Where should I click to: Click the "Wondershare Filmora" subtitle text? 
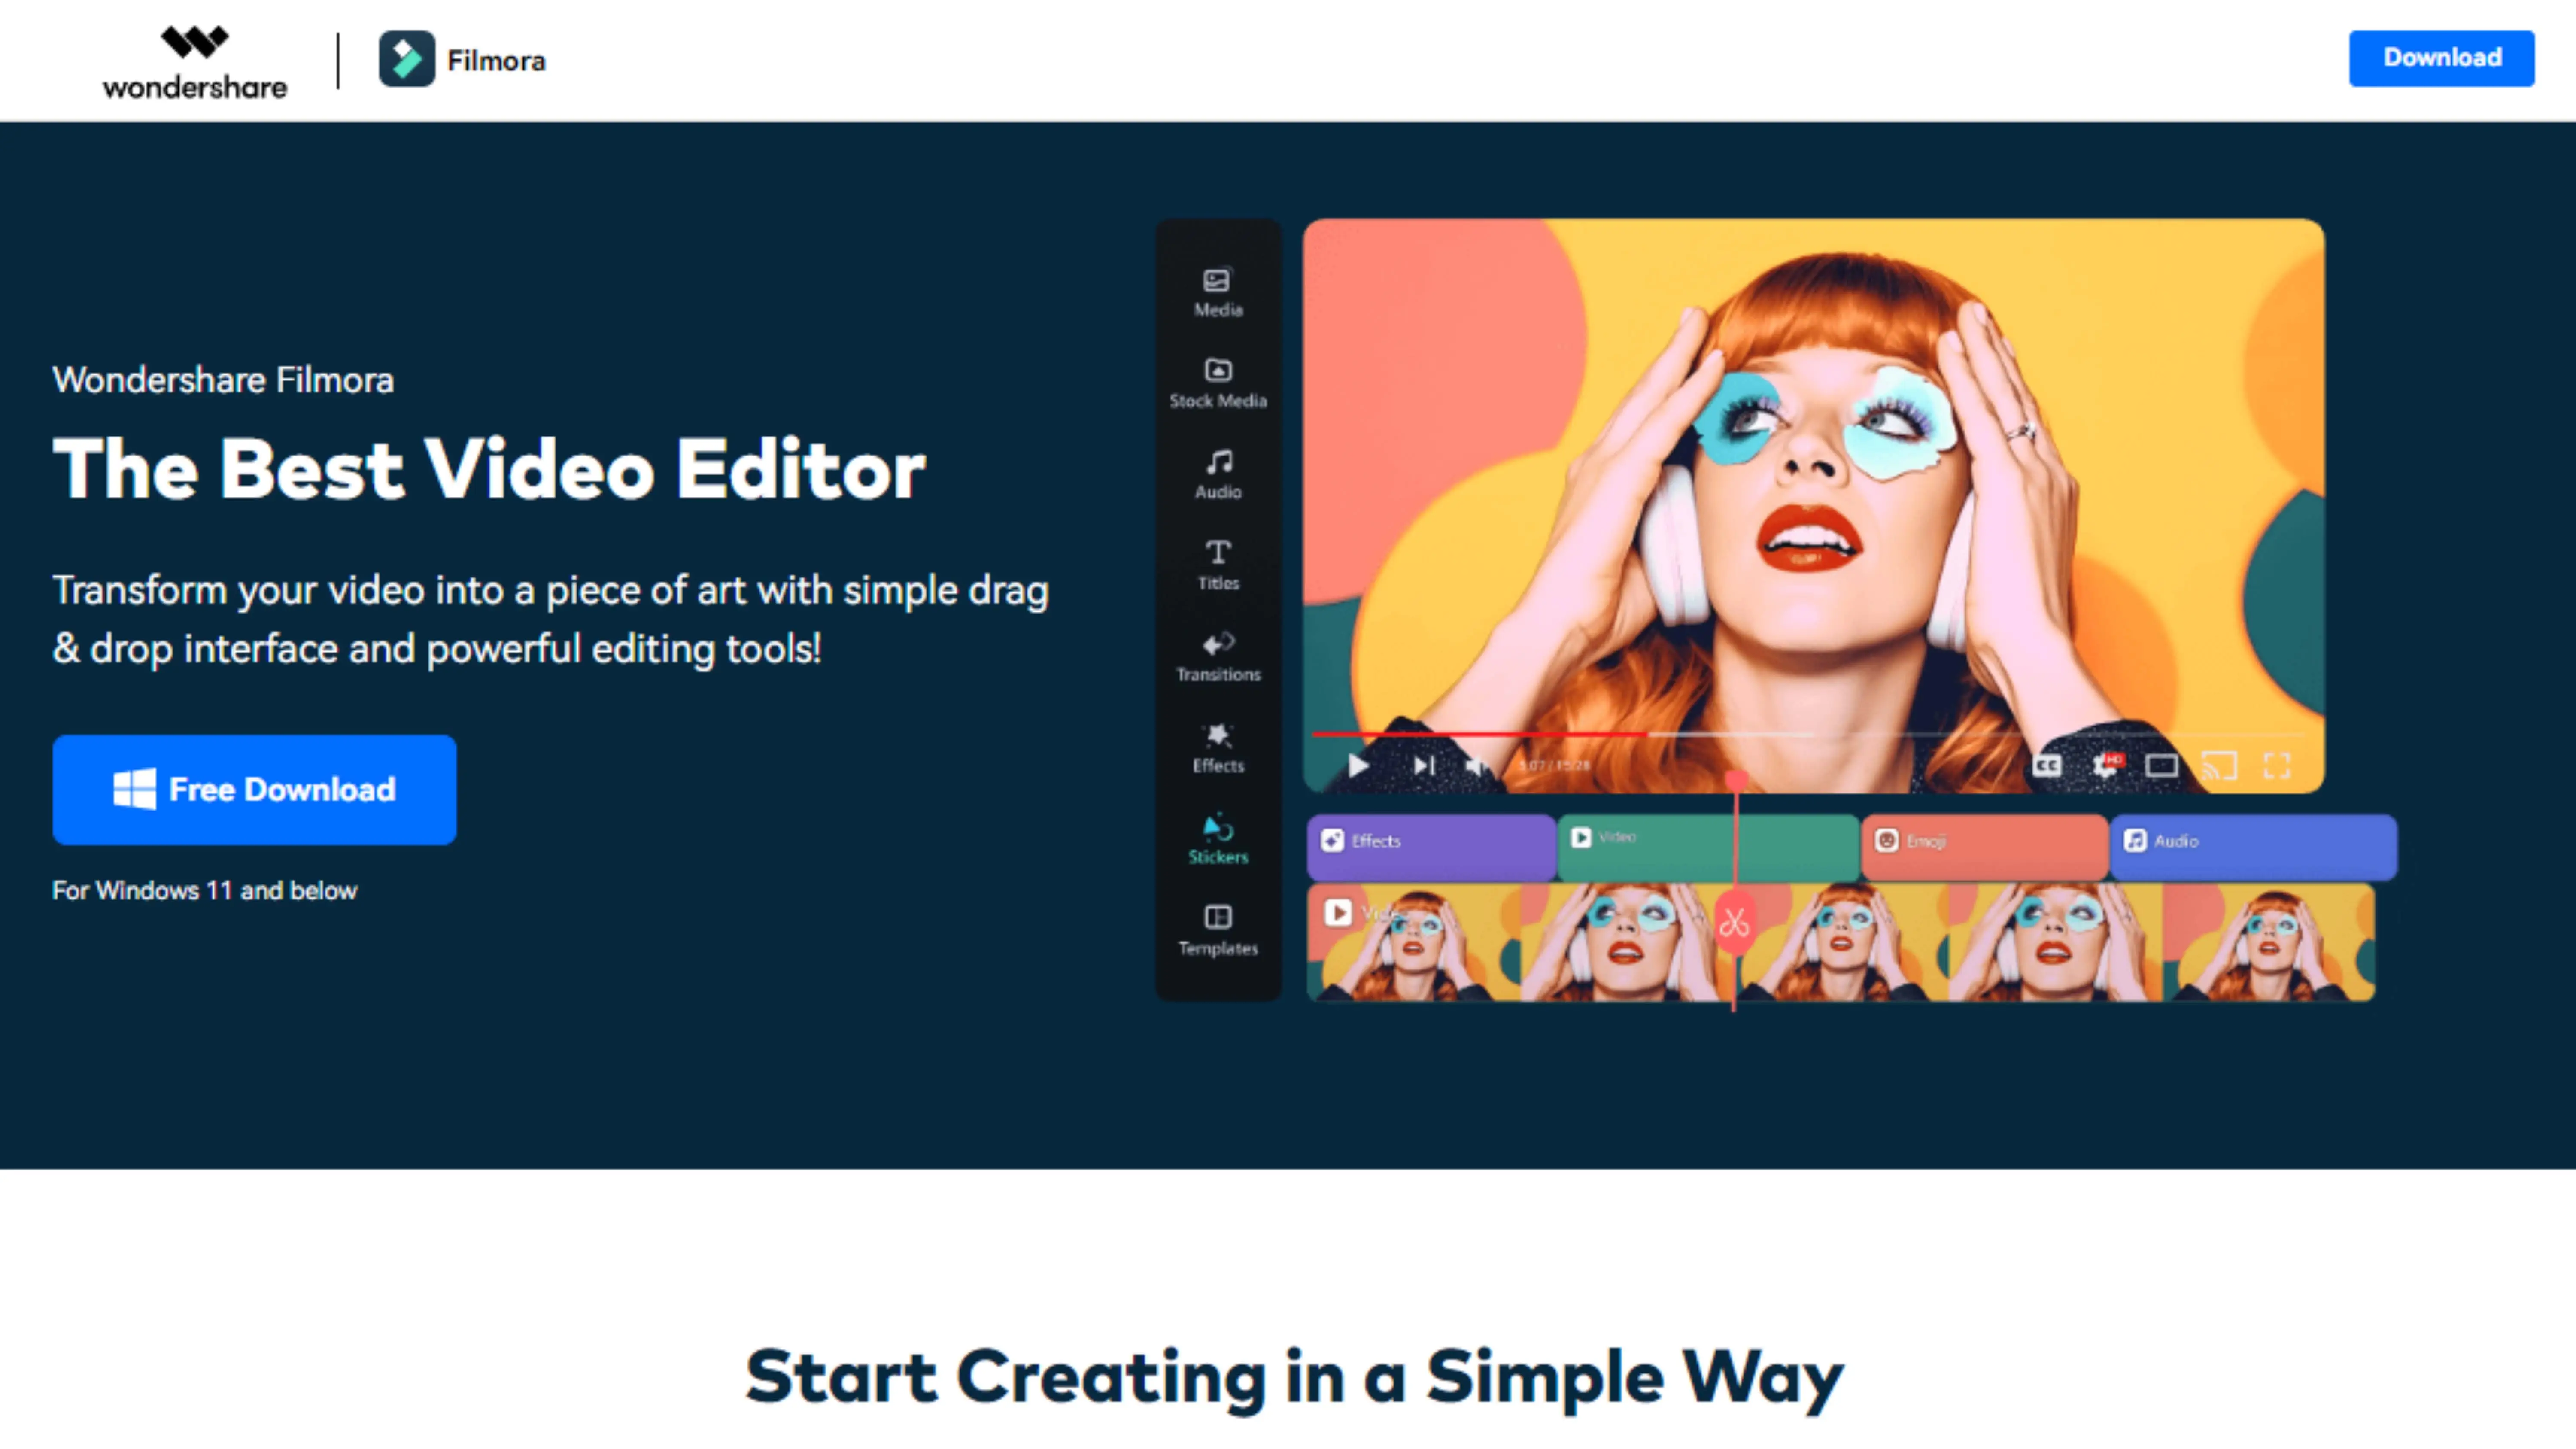(223, 380)
